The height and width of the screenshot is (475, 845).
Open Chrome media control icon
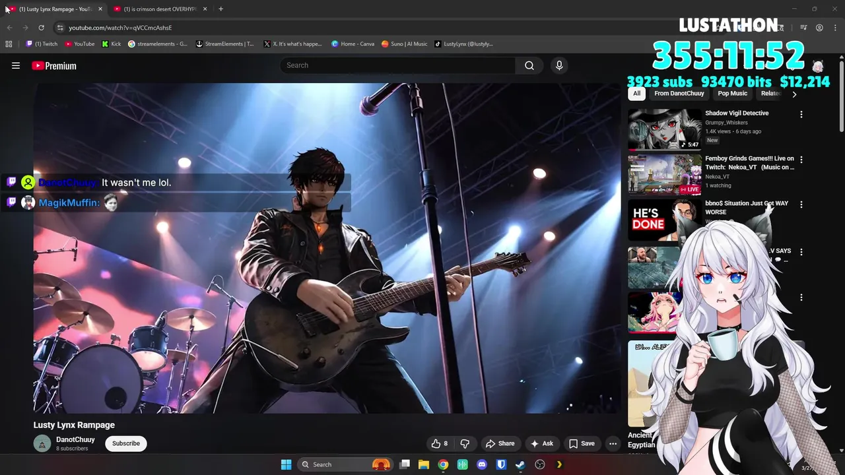tap(803, 28)
